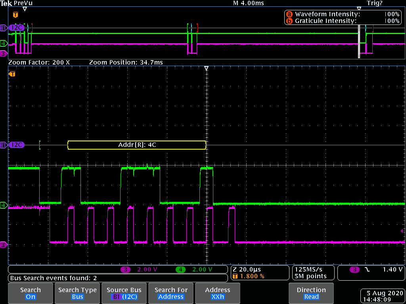The width and height of the screenshot is (406, 304).
Task: Click the Zoom Factor: 200 X readout
Action: (x=39, y=63)
